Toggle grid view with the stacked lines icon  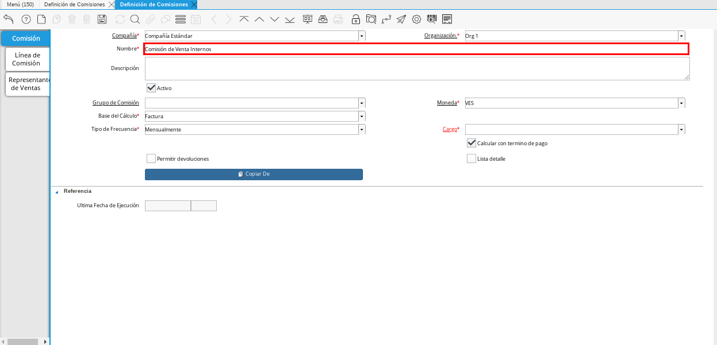pyautogui.click(x=181, y=19)
